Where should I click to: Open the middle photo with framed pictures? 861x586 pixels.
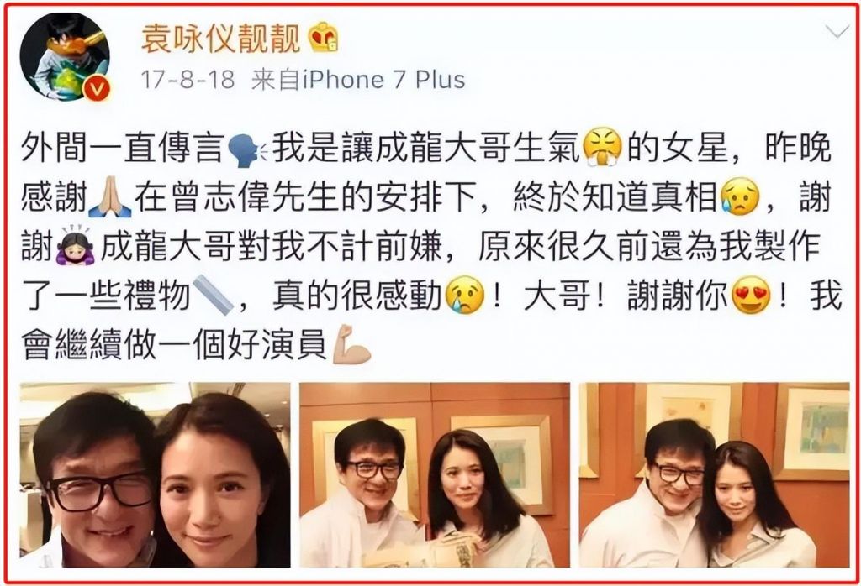[435, 474]
